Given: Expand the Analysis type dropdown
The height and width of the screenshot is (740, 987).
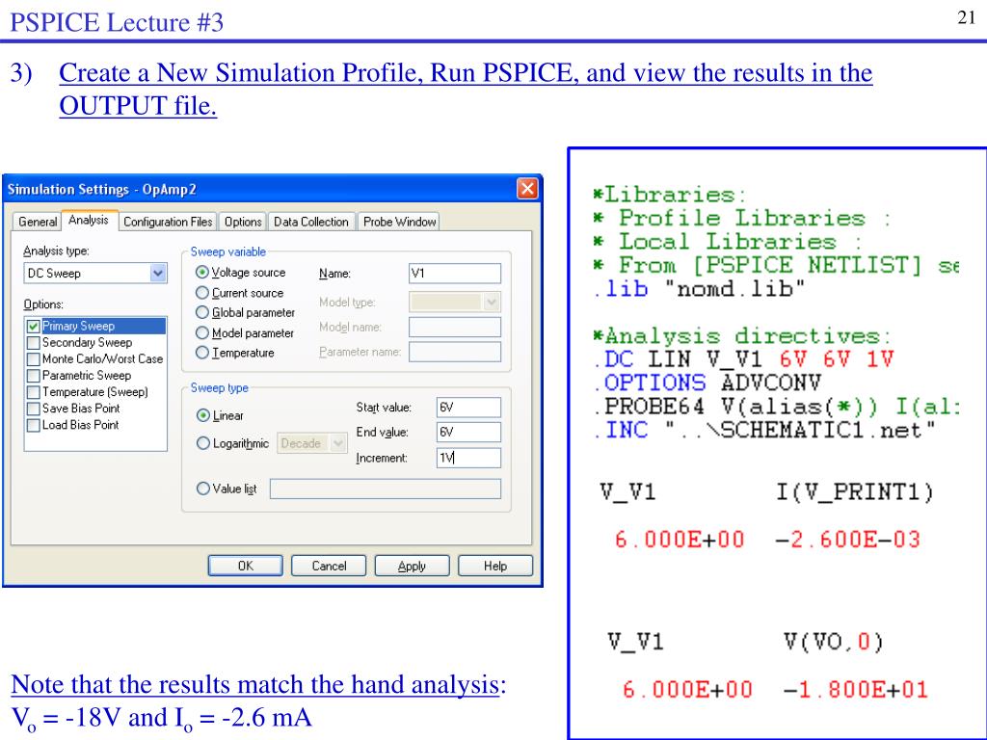Looking at the screenshot, I should 158,273.
